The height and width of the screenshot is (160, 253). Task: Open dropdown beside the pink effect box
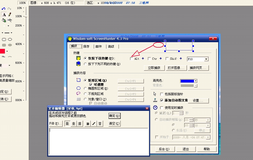click(x=9, y=65)
